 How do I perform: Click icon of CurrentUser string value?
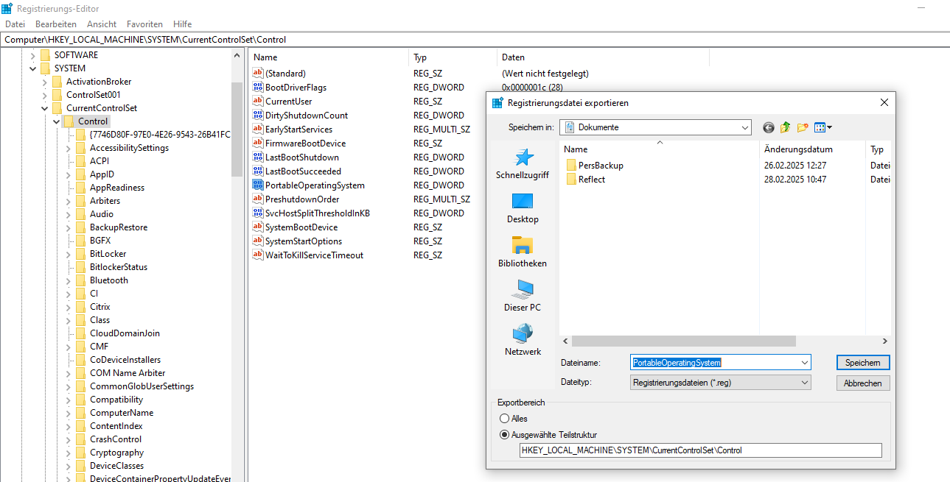(258, 102)
